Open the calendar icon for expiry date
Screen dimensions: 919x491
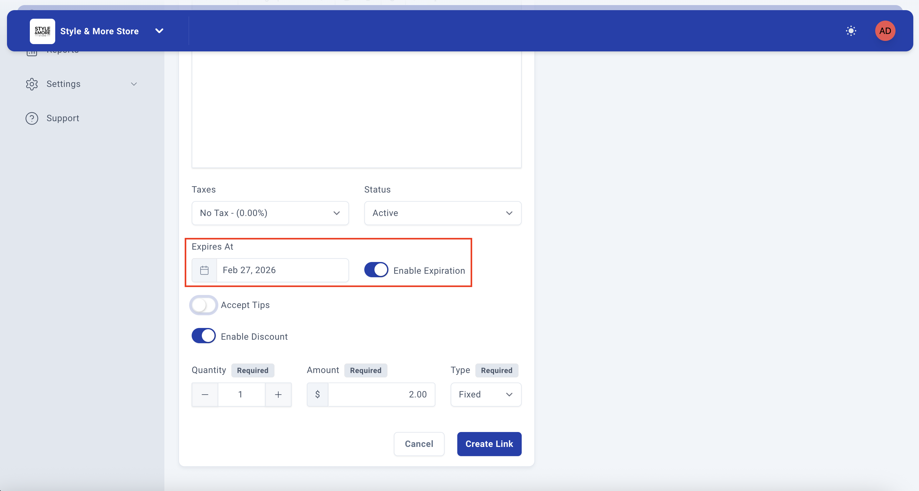[204, 270]
